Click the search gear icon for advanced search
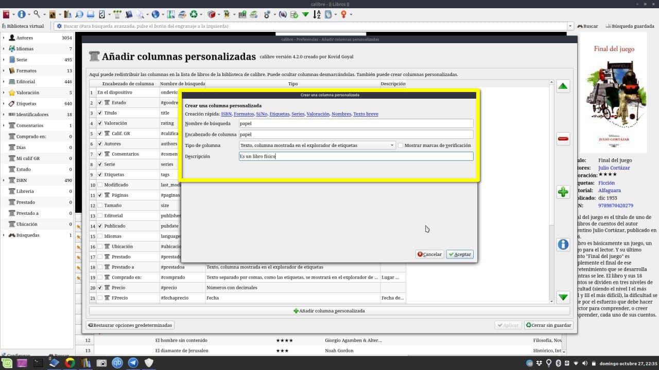 click(59, 26)
